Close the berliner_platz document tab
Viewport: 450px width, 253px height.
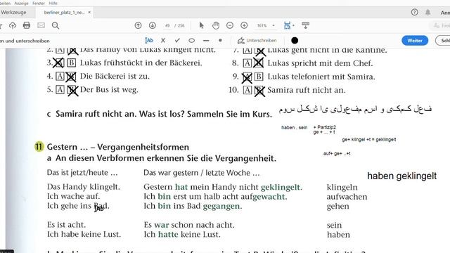[89, 13]
